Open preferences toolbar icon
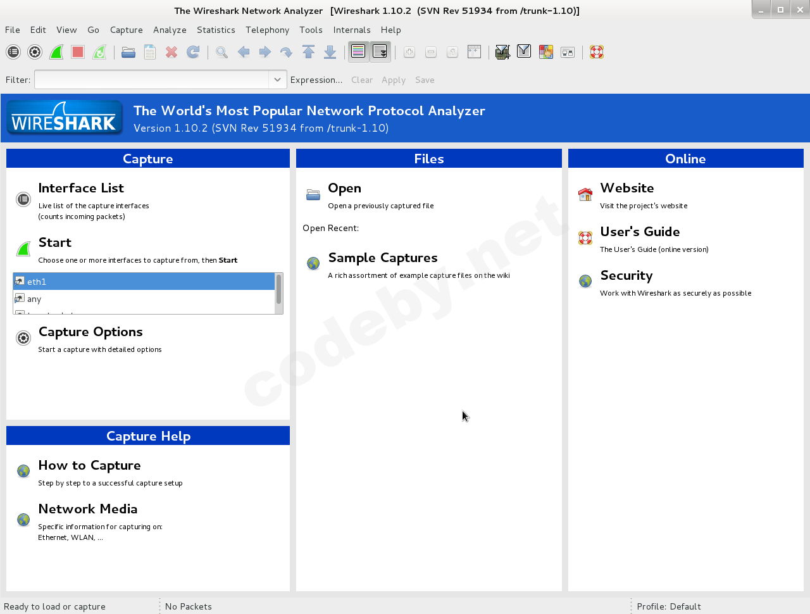 (x=568, y=52)
